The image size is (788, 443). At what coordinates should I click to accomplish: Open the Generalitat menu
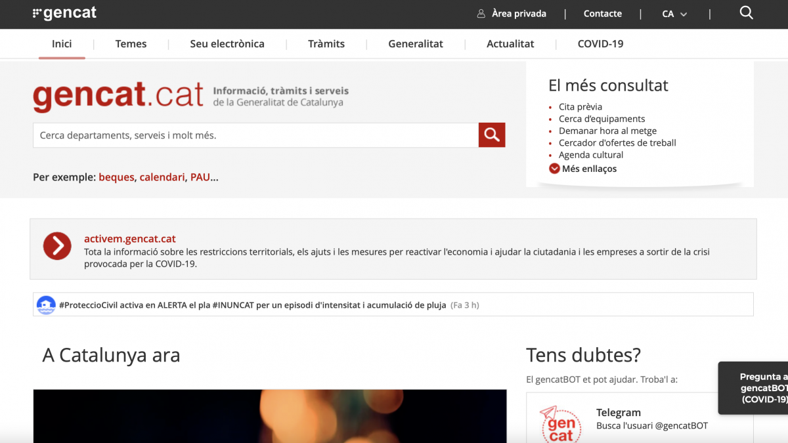click(x=416, y=44)
